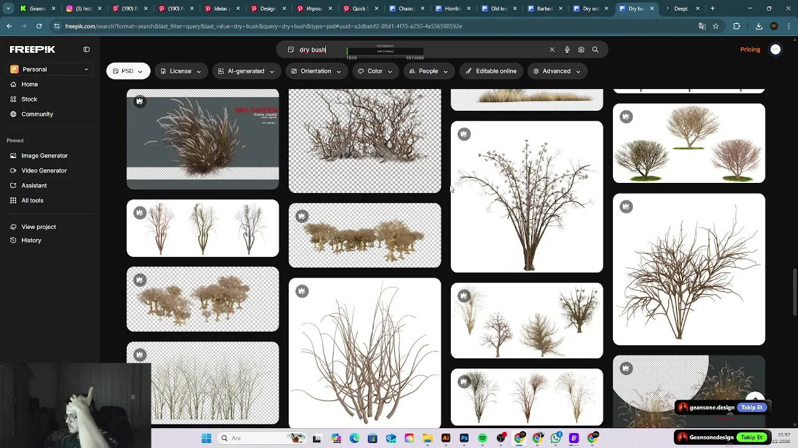Open the three bare trees thumbnail

point(203,228)
